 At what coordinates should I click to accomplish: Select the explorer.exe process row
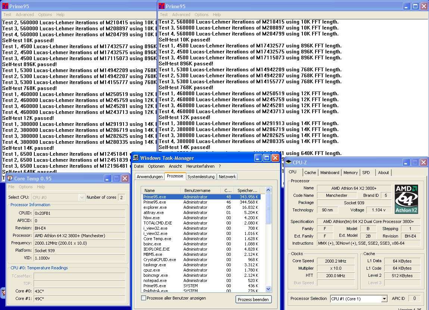(201, 207)
